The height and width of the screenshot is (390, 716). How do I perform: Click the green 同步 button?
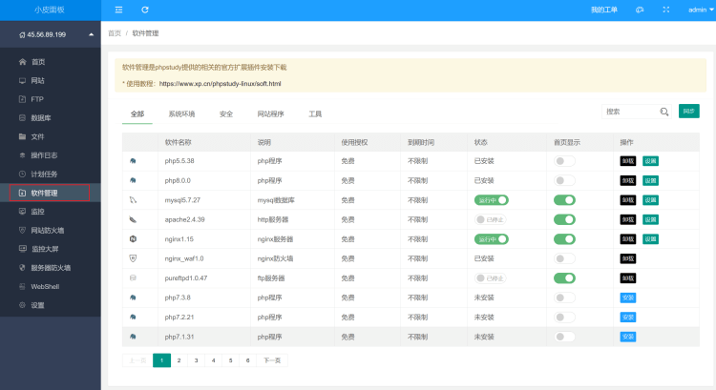coord(689,112)
